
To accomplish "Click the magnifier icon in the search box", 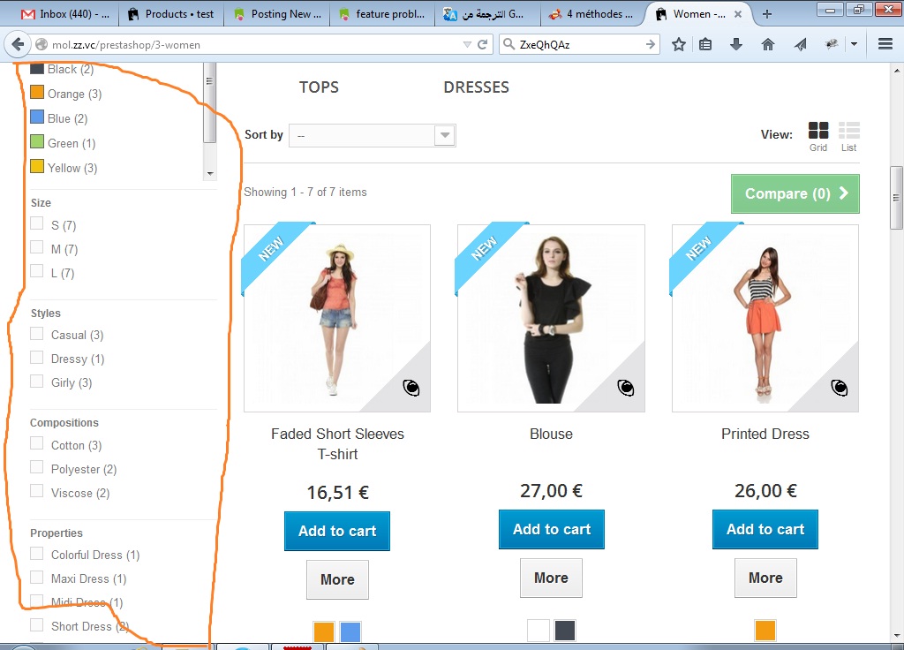I will pyautogui.click(x=509, y=44).
